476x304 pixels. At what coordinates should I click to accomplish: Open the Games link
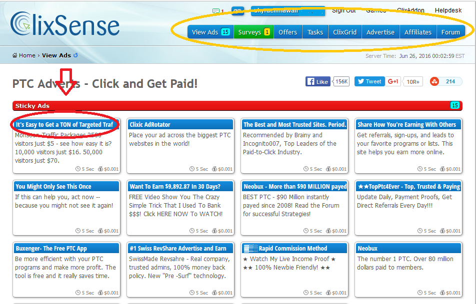pos(376,10)
